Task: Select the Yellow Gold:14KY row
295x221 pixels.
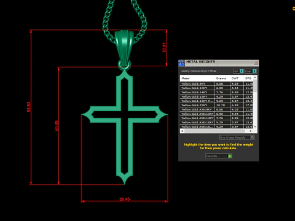Action: pyautogui.click(x=216, y=92)
